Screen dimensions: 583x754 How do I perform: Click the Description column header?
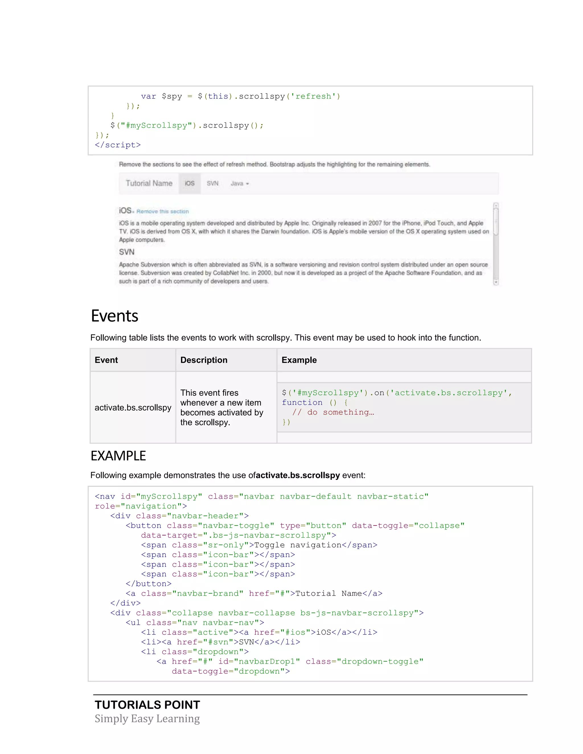tap(204, 360)
